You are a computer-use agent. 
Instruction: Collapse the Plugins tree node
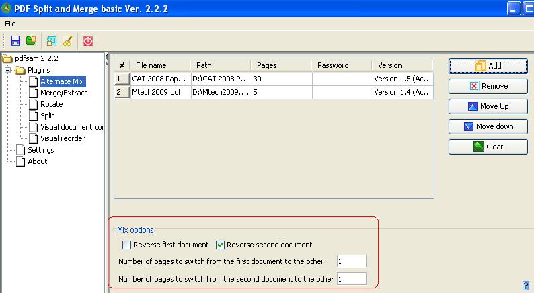pos(9,70)
